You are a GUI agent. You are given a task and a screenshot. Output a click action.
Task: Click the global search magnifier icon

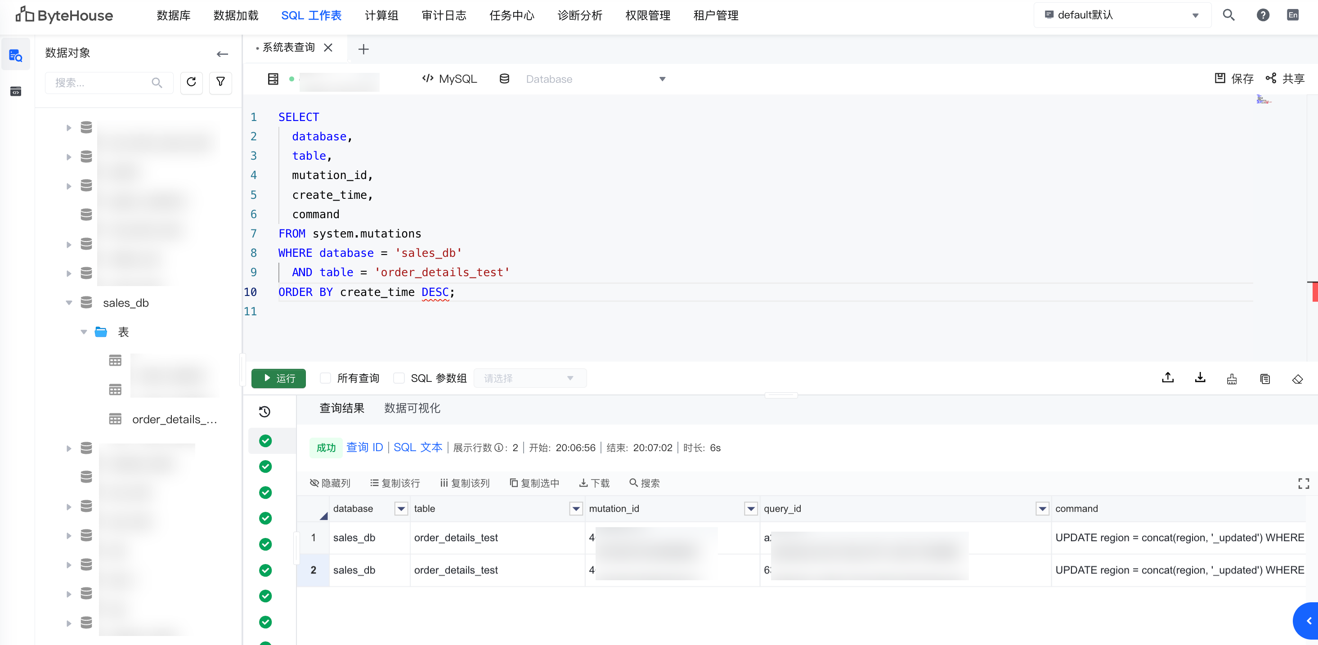(1228, 15)
